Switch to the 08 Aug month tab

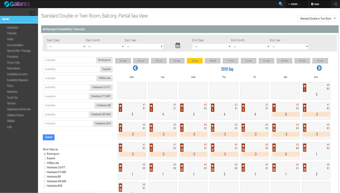click(x=177, y=61)
